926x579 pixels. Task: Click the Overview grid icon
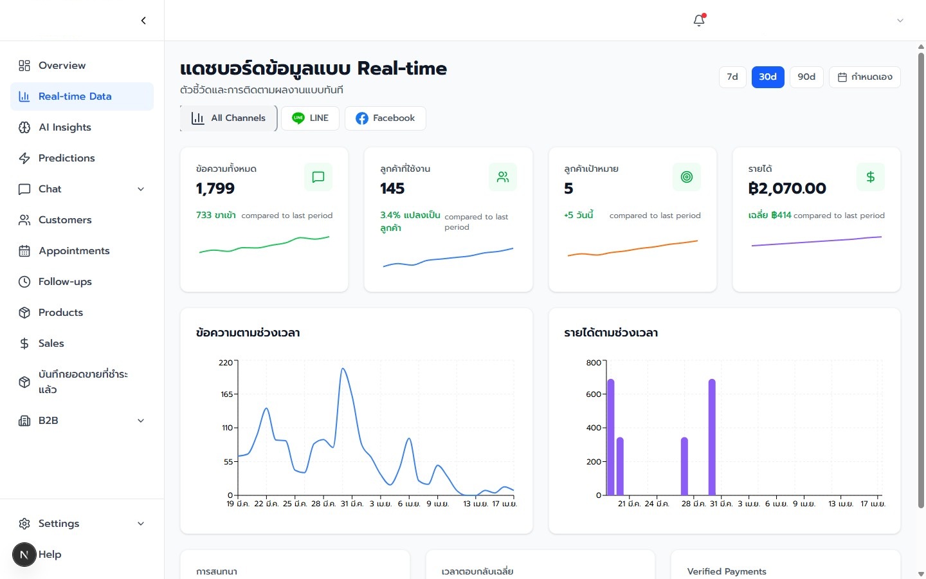pyautogui.click(x=24, y=66)
